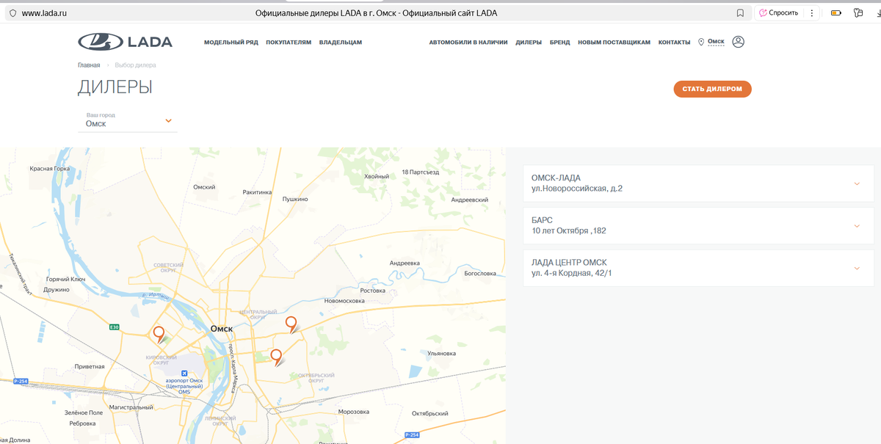
Task: Click the Пушкино label on the map
Action: [295, 199]
